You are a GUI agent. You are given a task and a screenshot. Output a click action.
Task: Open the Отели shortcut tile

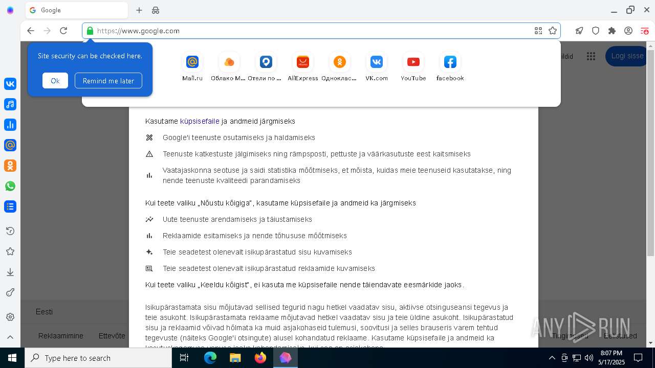tap(266, 67)
